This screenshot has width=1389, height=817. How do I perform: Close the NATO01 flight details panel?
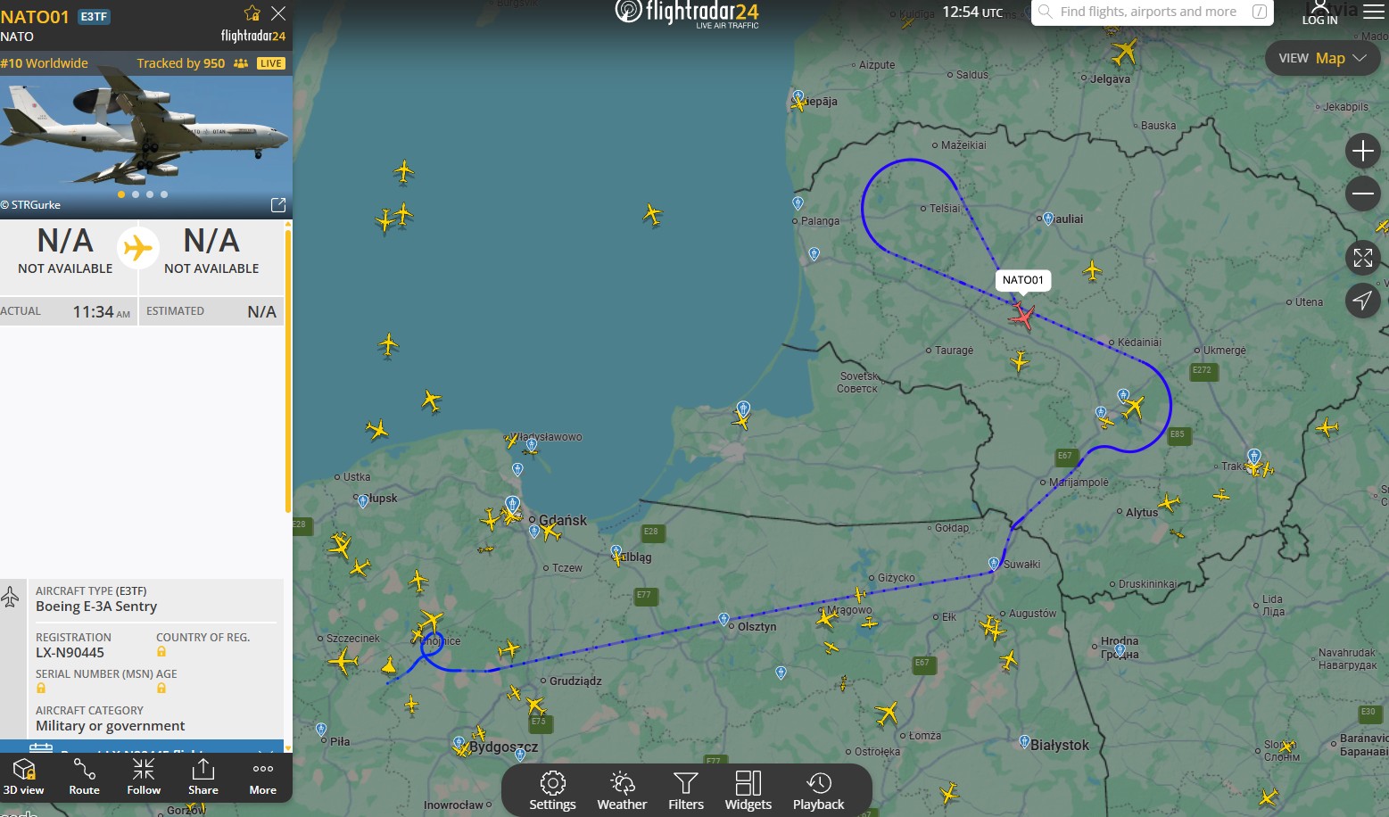point(278,12)
